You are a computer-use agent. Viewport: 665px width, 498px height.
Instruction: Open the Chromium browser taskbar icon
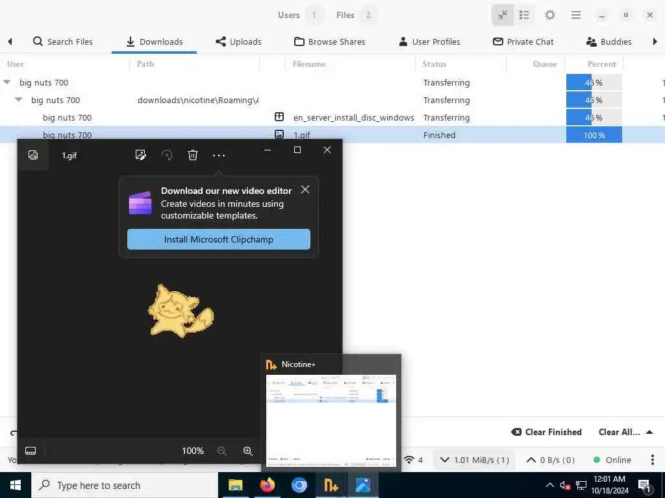pyautogui.click(x=299, y=485)
